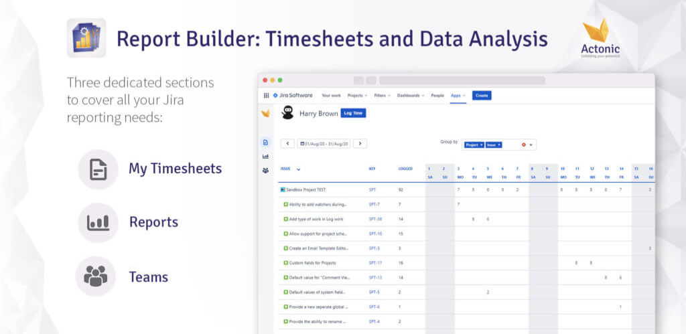Click the Sandbox Project TEST project icon

click(x=283, y=189)
